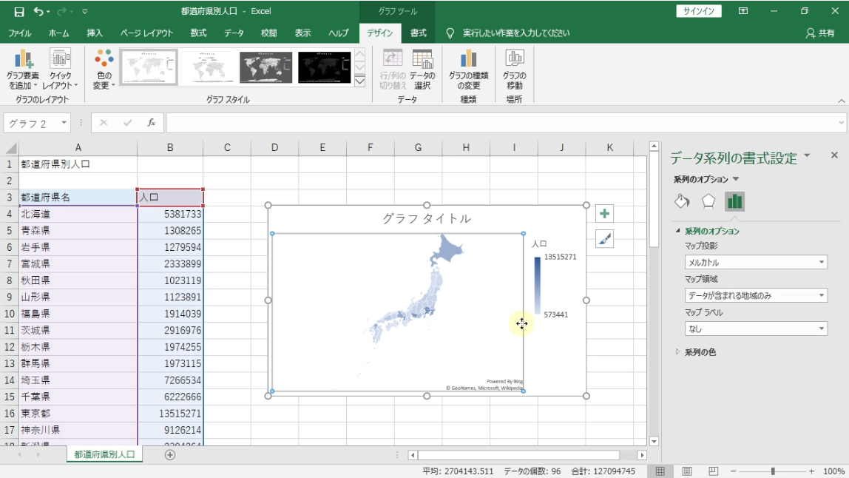
Task: Expand the Series Color section
Action: click(700, 352)
